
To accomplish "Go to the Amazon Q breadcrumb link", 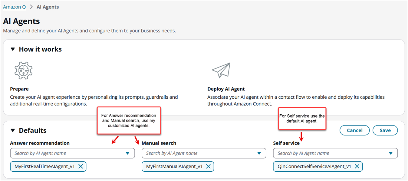I will [x=14, y=7].
